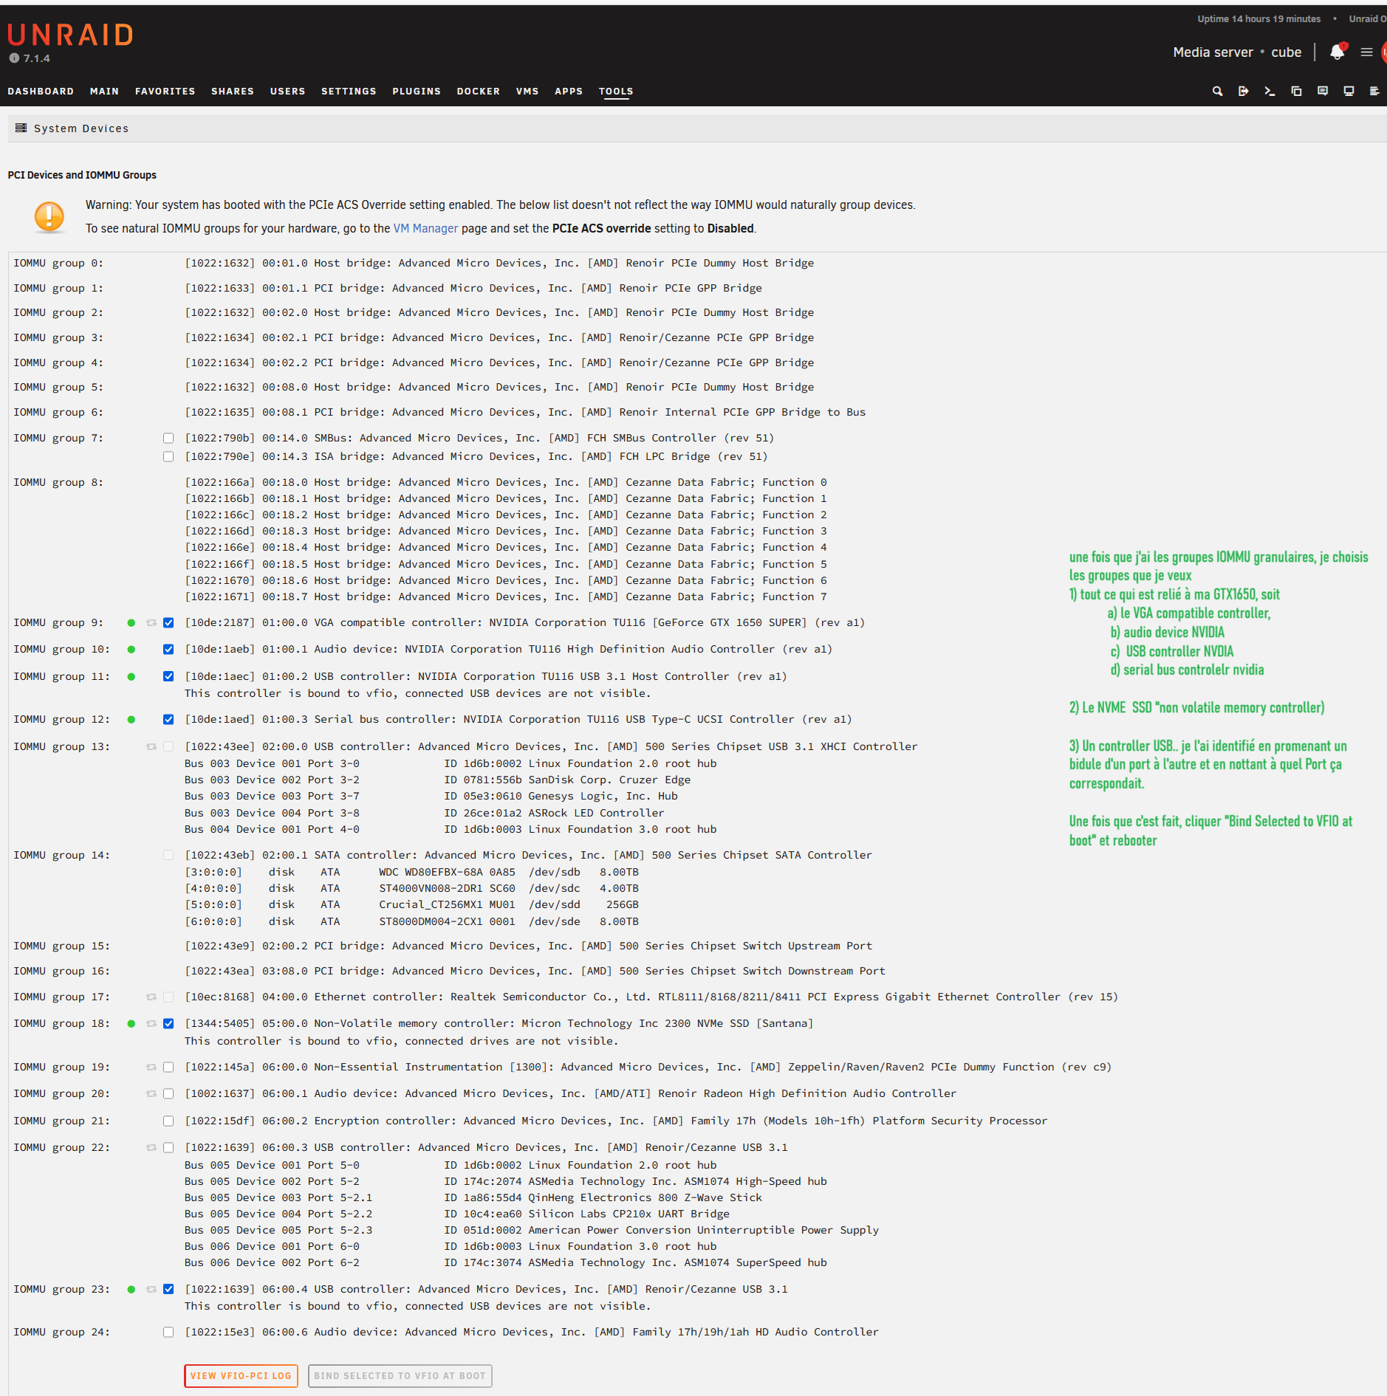This screenshot has height=1396, width=1387.
Task: Click the search magnifier icon in navbar
Action: (x=1217, y=91)
